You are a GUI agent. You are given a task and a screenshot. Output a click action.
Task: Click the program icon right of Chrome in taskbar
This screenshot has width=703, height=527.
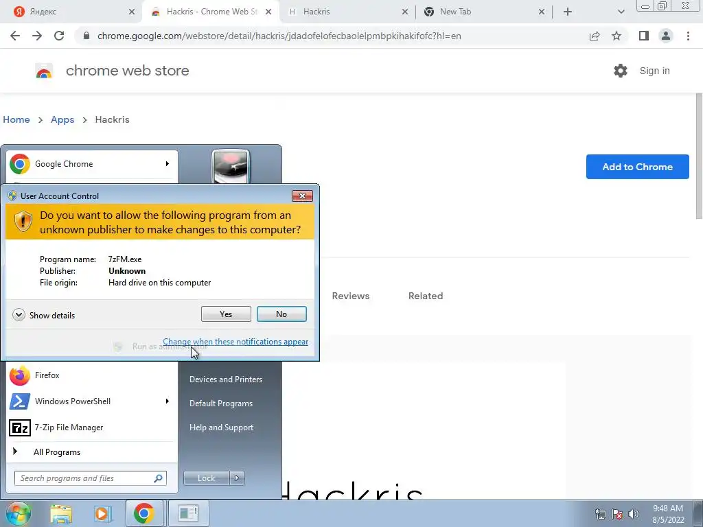188,513
